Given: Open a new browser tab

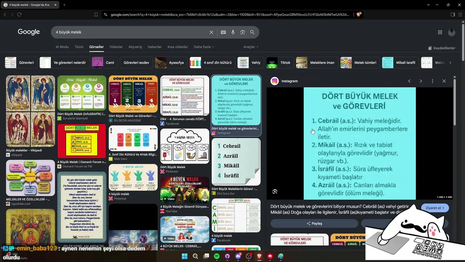Looking at the screenshot, I should 64,5.
